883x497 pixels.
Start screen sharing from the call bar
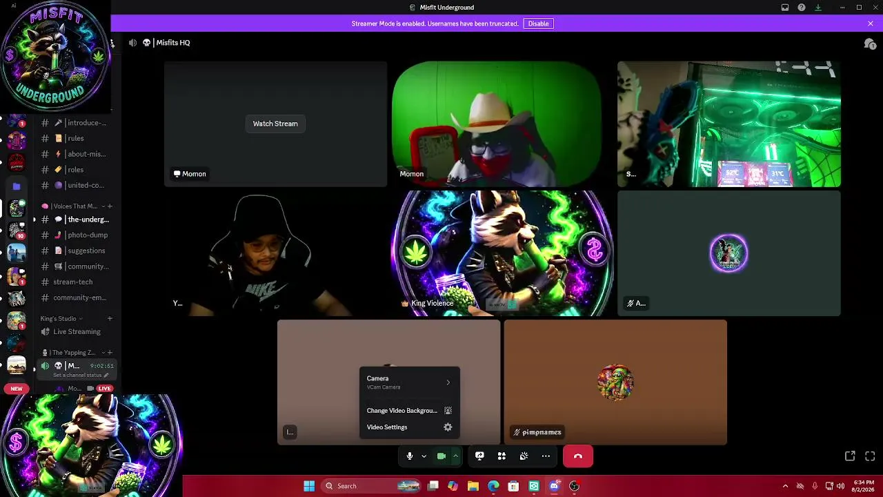pyautogui.click(x=479, y=456)
